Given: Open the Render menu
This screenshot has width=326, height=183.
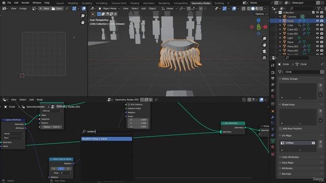Looking at the screenshot, I should (x=25, y=3).
